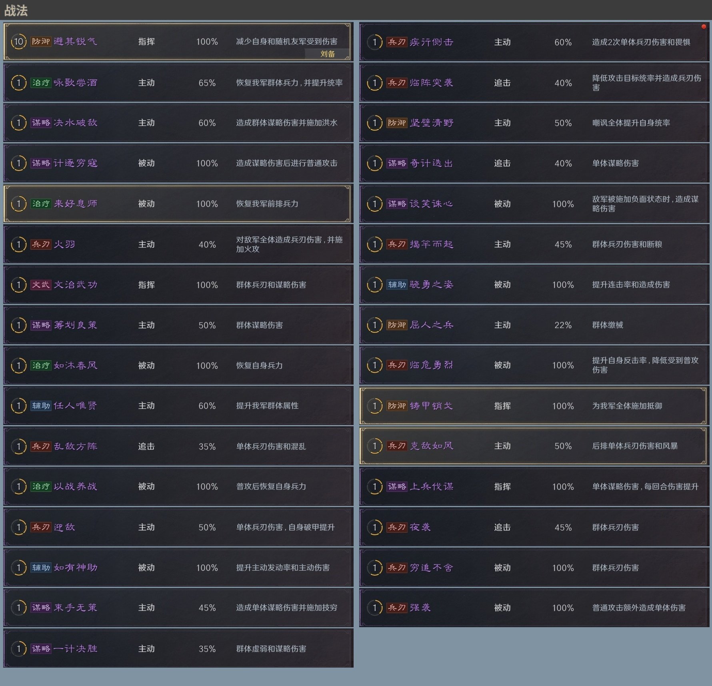Click description 造成2次单体兵刃伤害和畏惧
712x686 pixels.
click(641, 42)
